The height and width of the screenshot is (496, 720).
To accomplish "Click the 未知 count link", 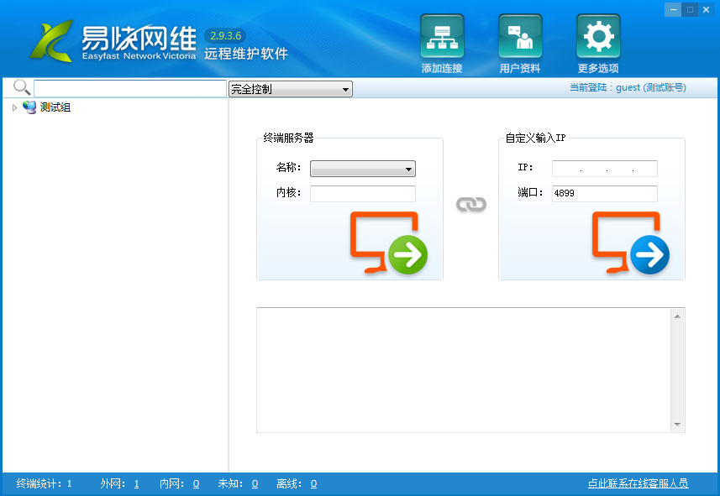I will (255, 483).
